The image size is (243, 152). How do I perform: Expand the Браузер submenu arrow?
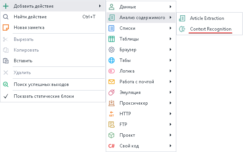tap(170, 49)
